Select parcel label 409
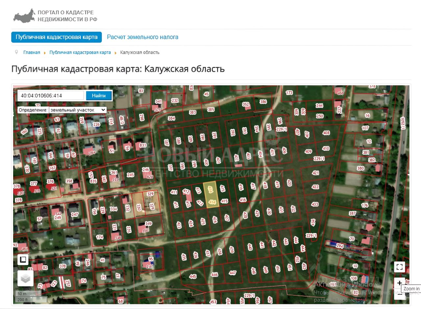Image resolution: width=421 pixels, height=309 pixels. pyautogui.click(x=308, y=152)
